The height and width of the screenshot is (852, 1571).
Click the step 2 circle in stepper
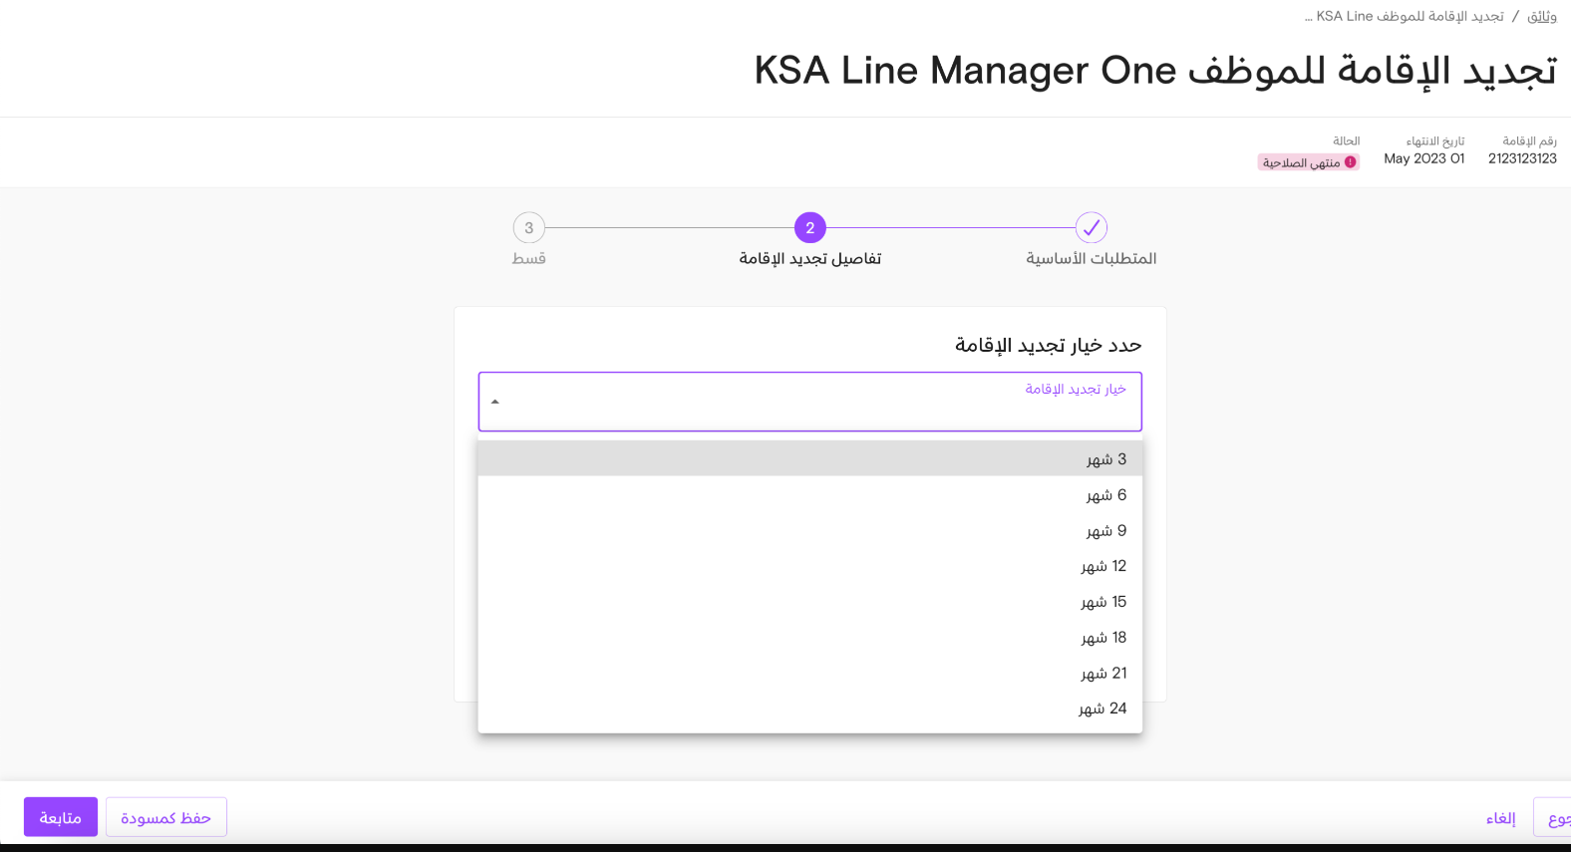810,227
